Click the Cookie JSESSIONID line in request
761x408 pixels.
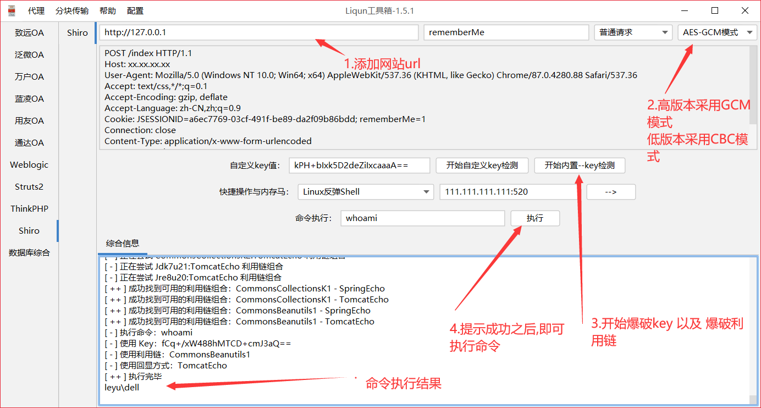tap(265, 119)
